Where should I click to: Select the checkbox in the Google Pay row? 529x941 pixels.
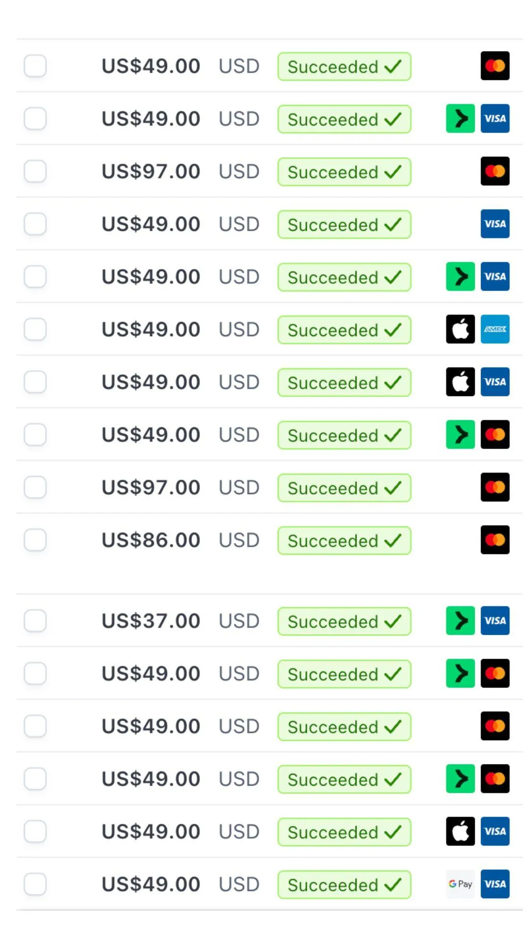coord(35,884)
